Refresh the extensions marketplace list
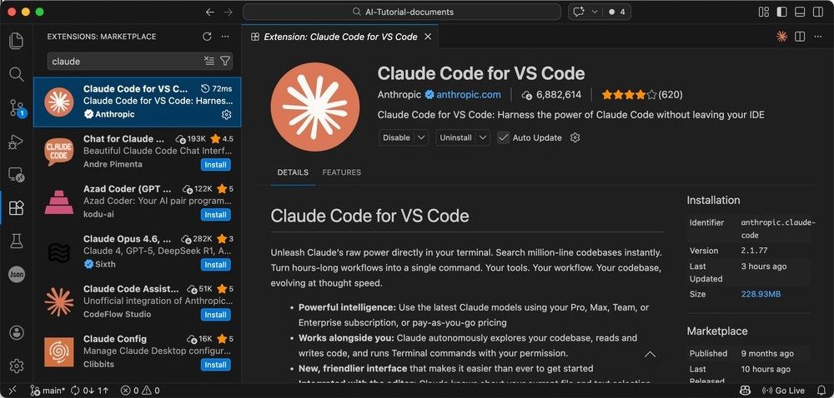 207,37
